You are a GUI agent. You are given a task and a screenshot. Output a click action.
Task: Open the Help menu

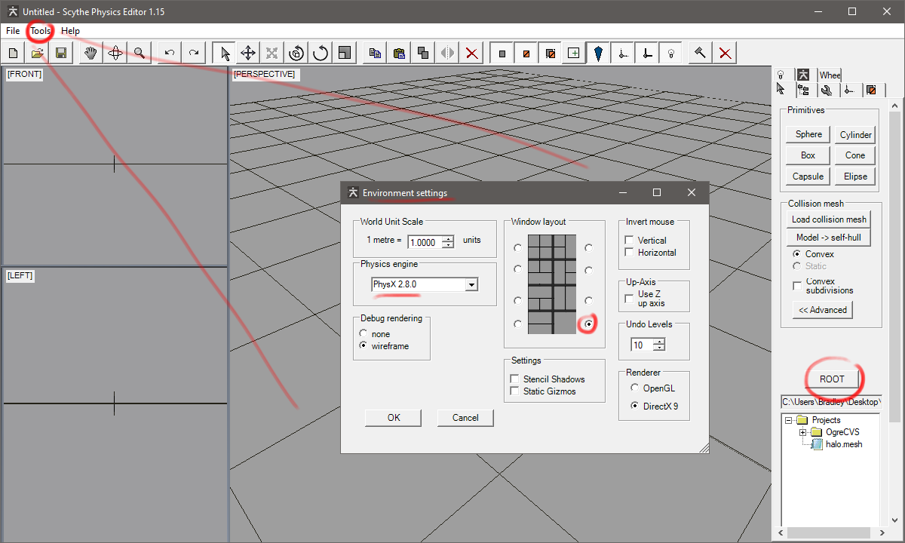click(70, 31)
